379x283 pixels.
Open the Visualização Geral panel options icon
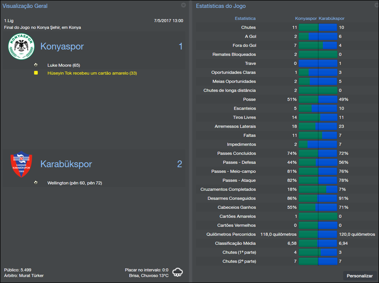pos(183,6)
